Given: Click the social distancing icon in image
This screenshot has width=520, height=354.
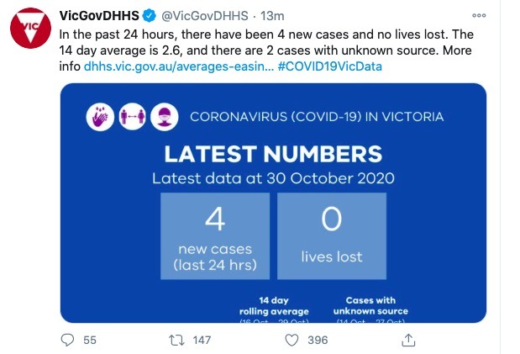Looking at the screenshot, I should [133, 117].
